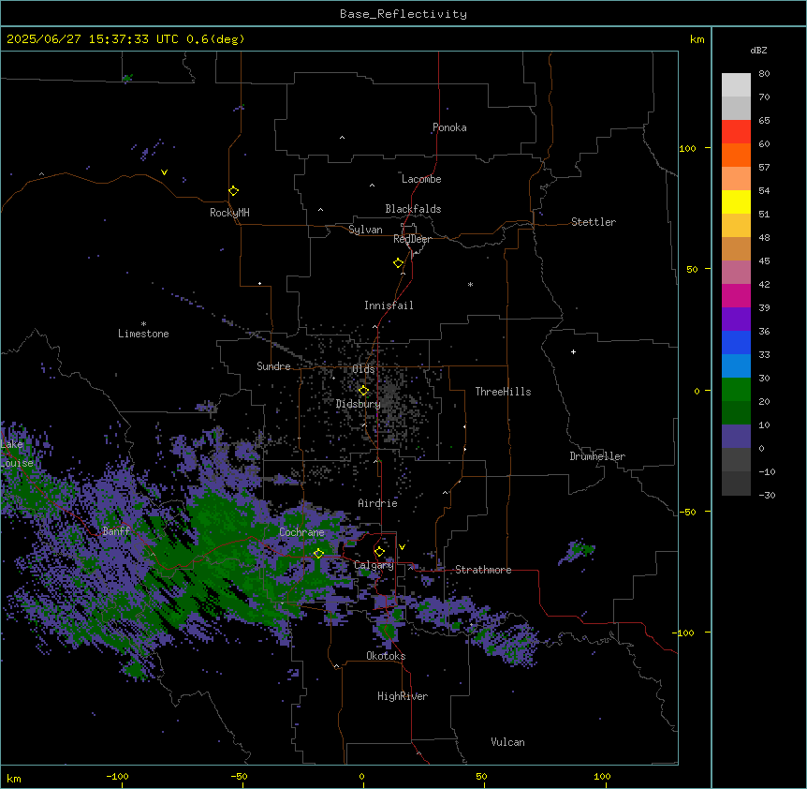The height and width of the screenshot is (789, 807).
Task: Click the Stettler city label
Action: pos(594,222)
